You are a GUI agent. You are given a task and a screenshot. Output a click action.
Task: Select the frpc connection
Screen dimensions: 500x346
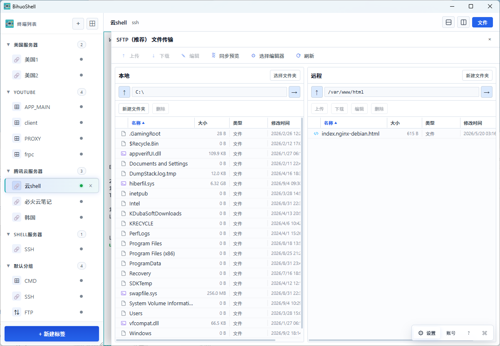tap(52, 154)
